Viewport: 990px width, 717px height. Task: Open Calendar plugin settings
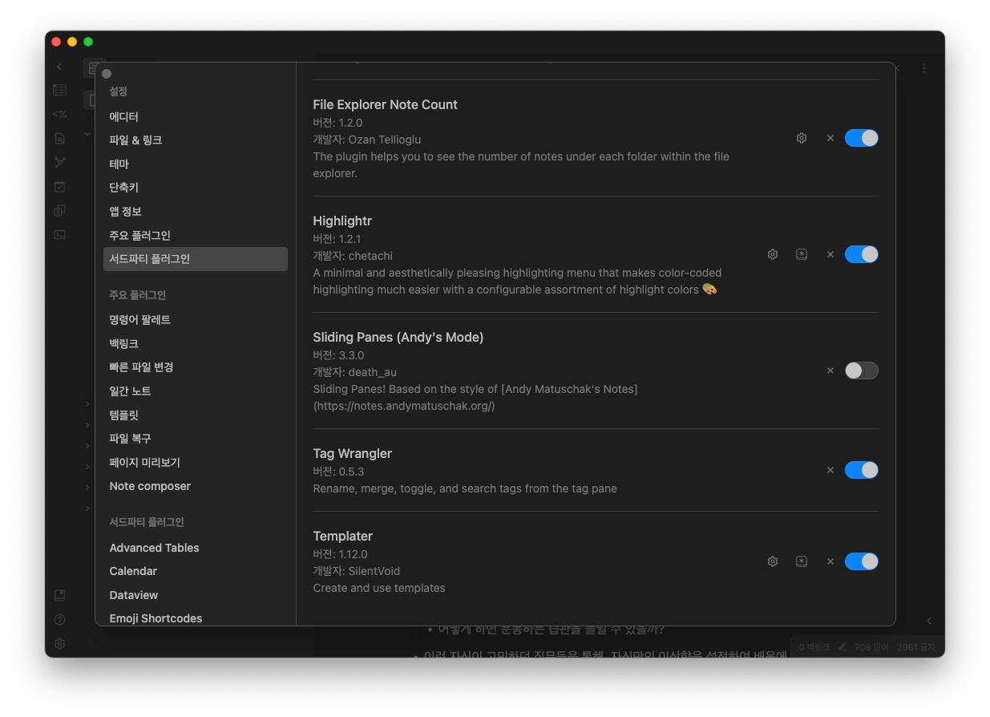pyautogui.click(x=196, y=571)
